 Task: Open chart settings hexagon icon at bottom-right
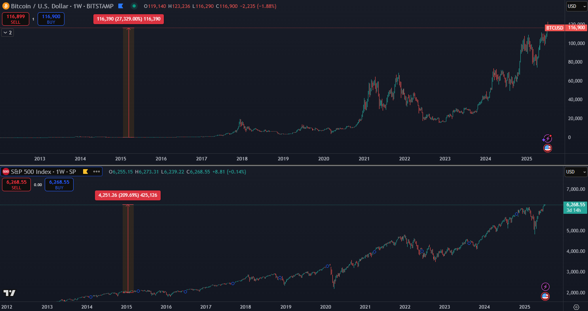[576, 307]
